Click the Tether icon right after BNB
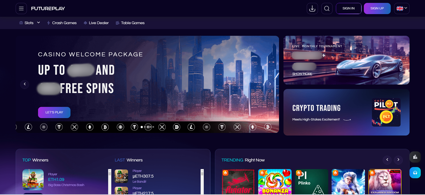425x195 pixels. point(134,127)
